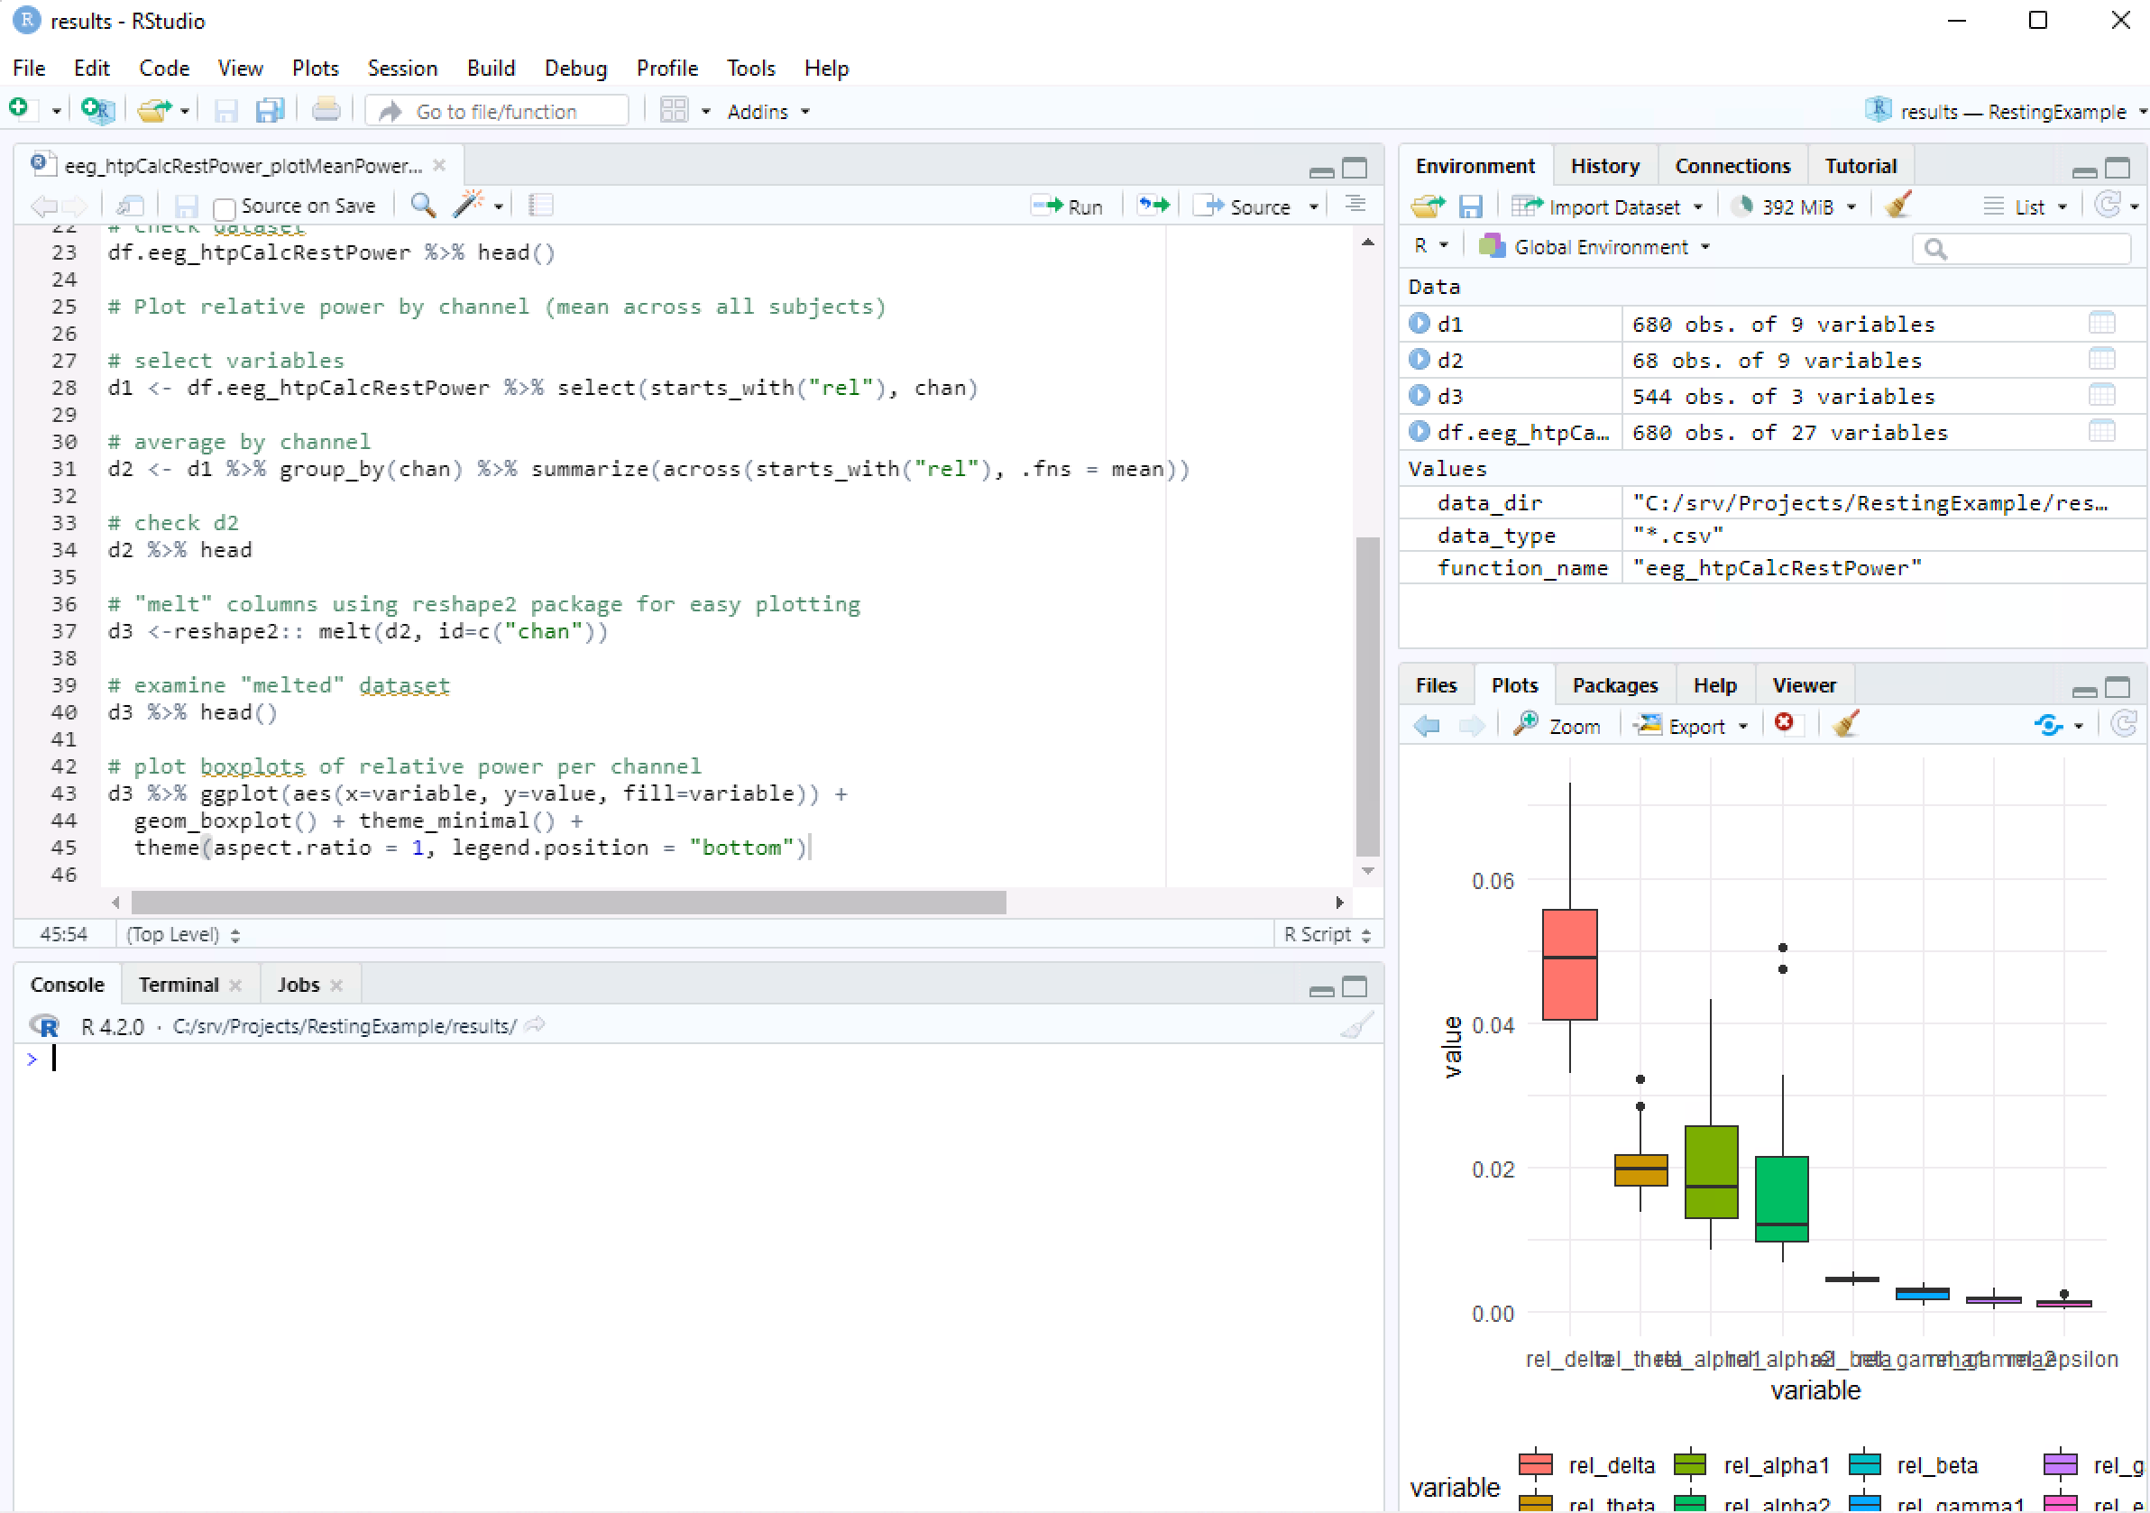Open the Session menu
Viewport: 2150px width, 1513px height.
401,69
